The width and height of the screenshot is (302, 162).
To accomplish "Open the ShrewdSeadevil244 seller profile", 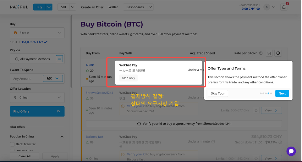I will (99, 93).
